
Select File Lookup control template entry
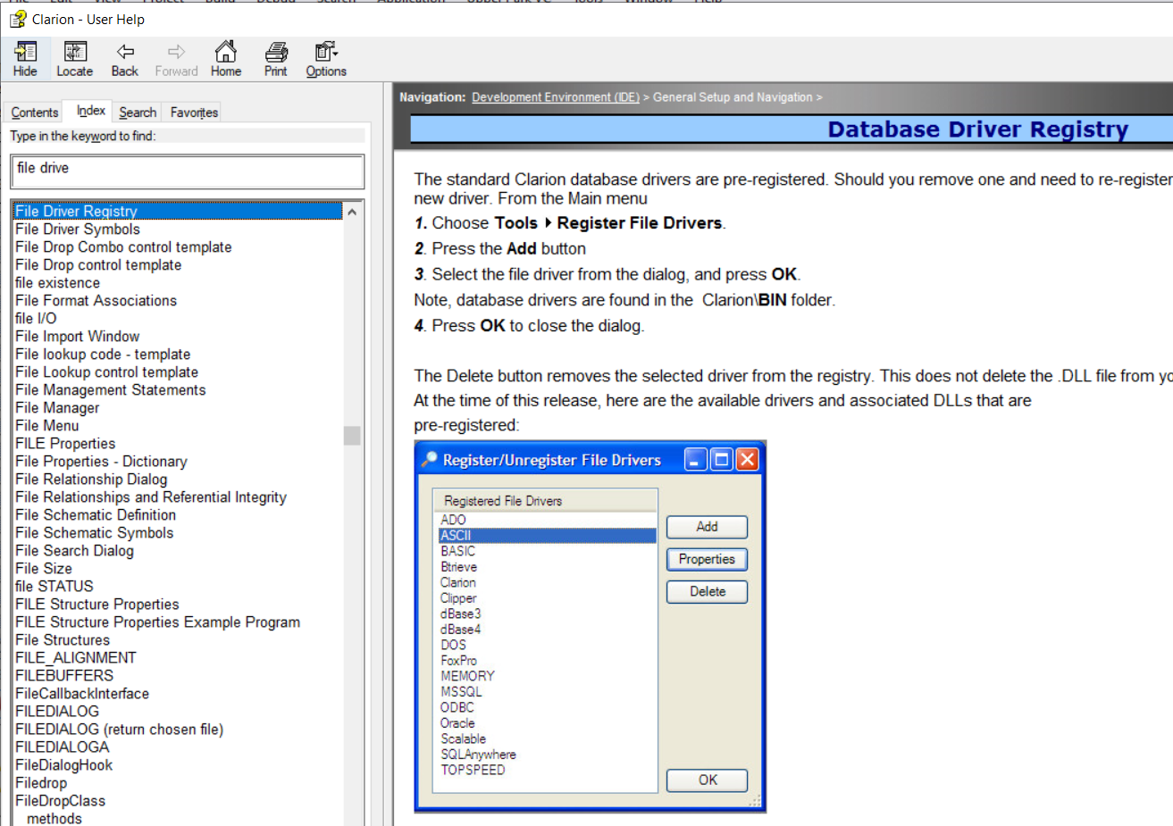(x=106, y=372)
